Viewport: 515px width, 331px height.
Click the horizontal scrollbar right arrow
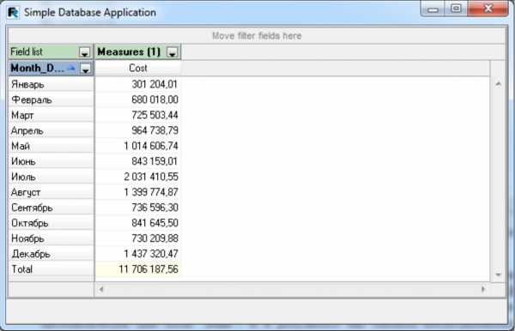(x=483, y=289)
